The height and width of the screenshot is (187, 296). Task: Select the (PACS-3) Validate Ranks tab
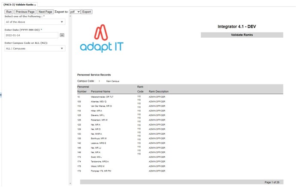tap(18, 5)
